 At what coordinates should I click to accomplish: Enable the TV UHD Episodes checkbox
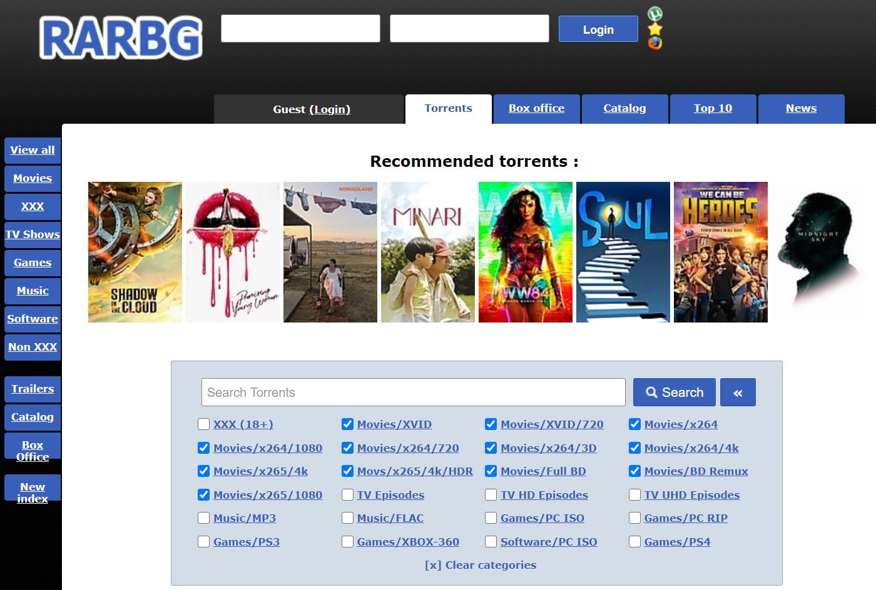pyautogui.click(x=634, y=495)
